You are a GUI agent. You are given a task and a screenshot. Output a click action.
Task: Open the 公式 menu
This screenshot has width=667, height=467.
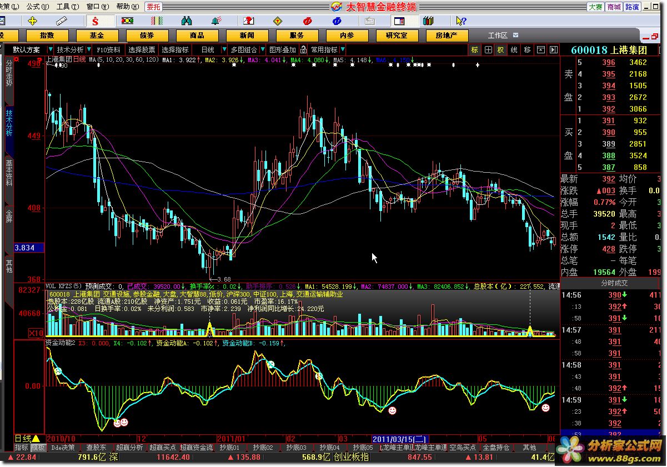pos(37,7)
